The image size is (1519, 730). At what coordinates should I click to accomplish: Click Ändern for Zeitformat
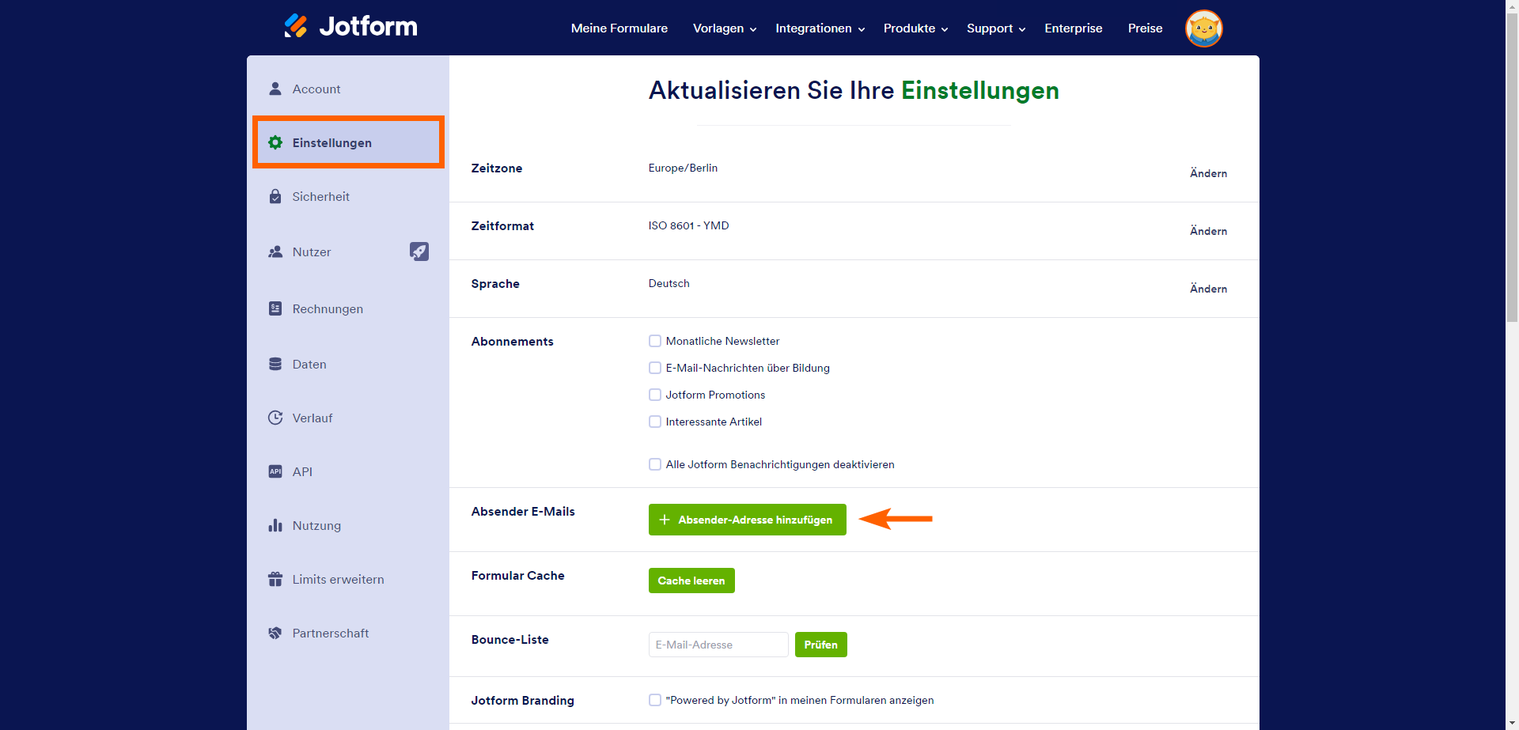coord(1209,231)
